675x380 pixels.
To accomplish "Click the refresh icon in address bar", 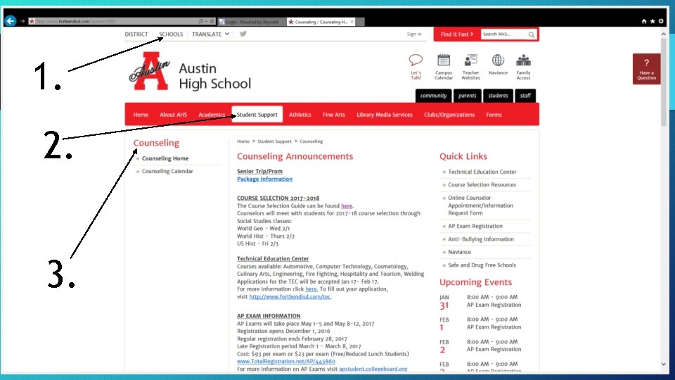I will click(212, 21).
